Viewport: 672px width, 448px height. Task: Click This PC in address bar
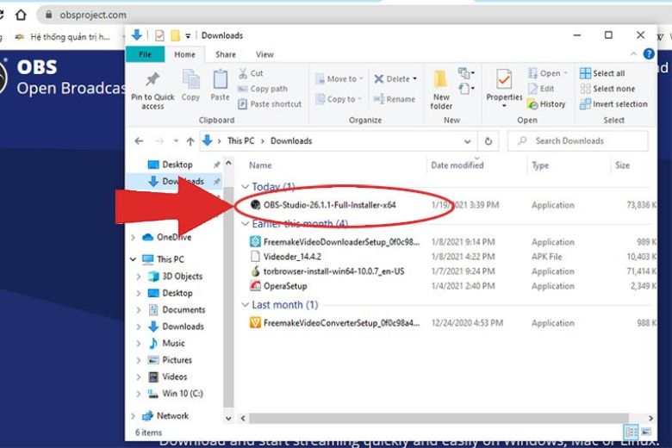tap(241, 141)
